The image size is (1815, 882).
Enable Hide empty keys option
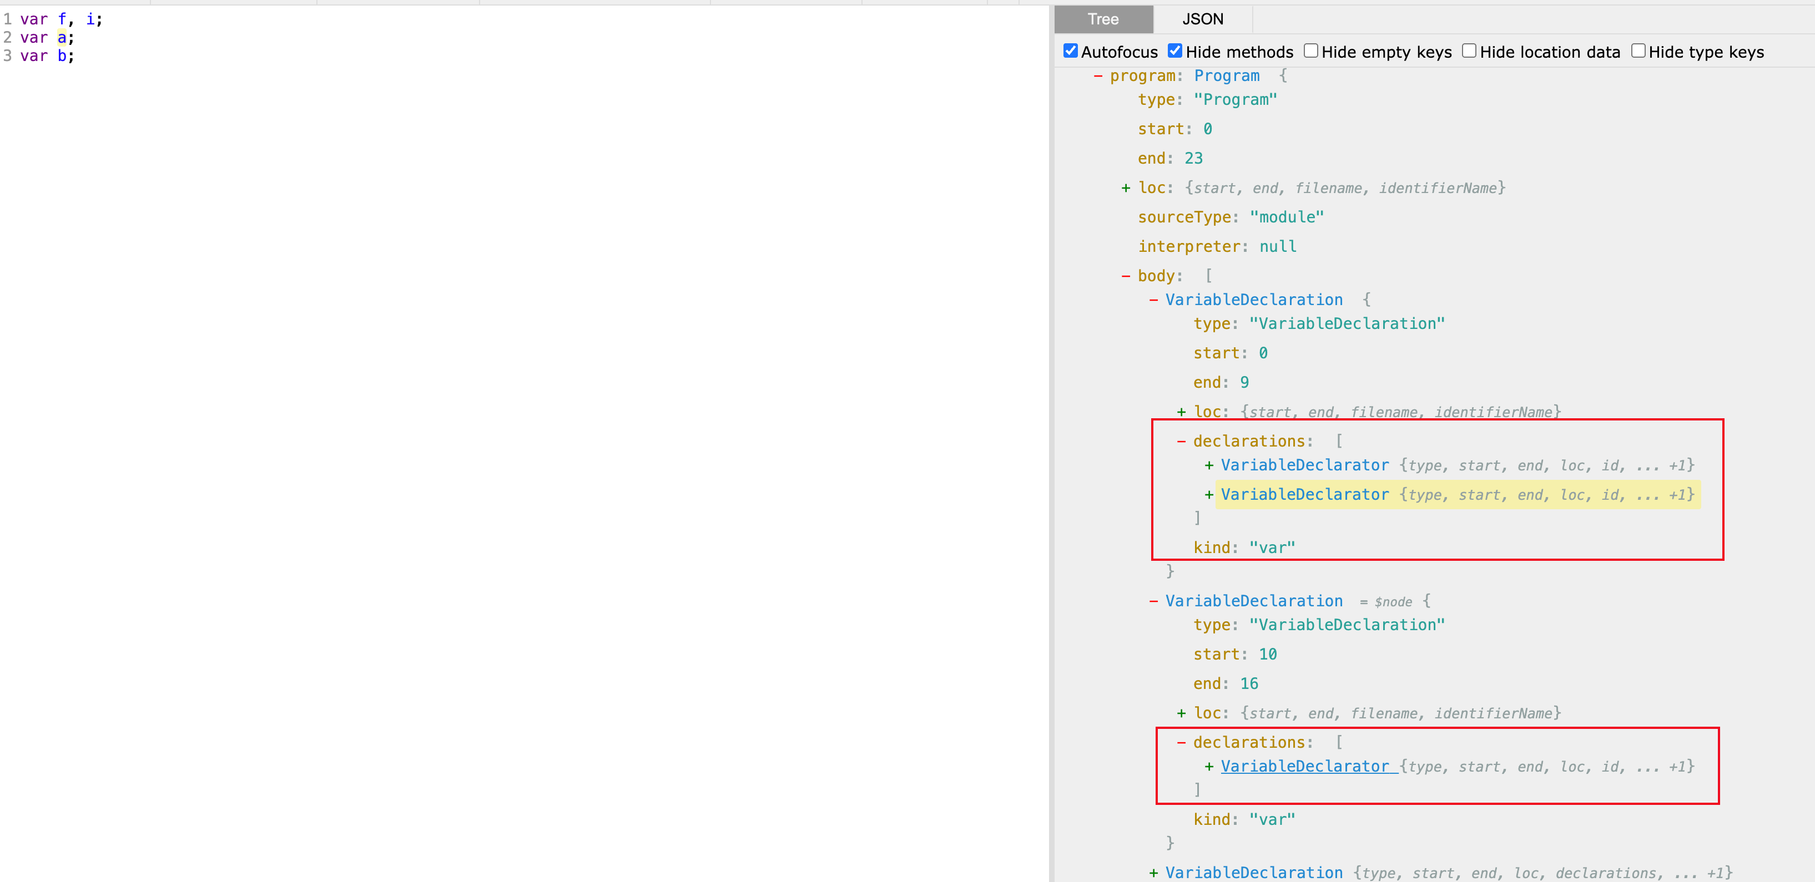[1310, 50]
